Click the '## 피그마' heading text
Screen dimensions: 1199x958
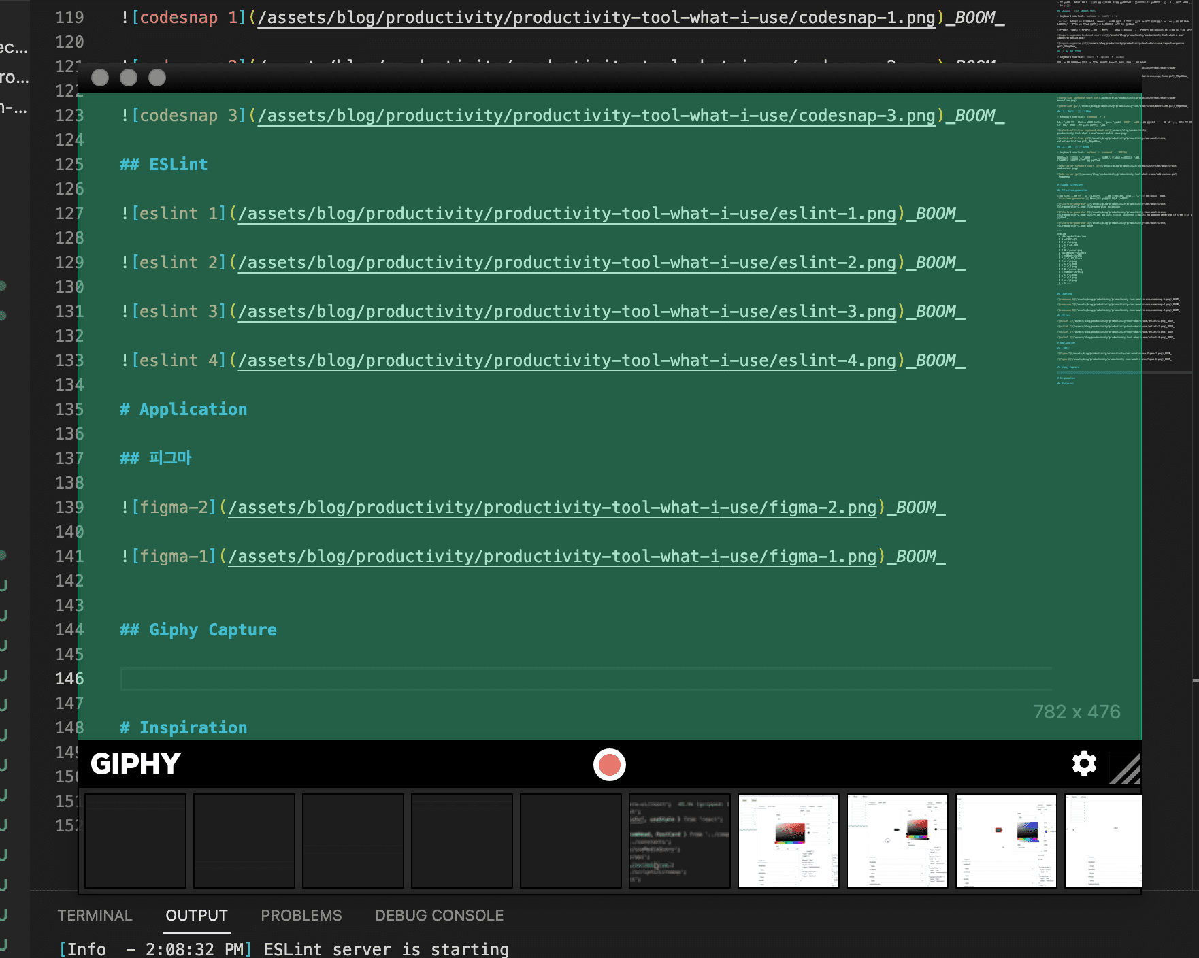[156, 459]
